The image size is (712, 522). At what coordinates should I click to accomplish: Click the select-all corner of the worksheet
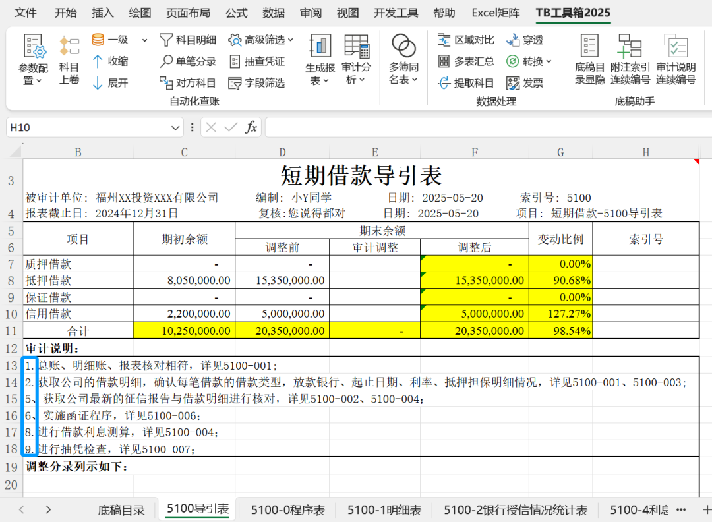(x=15, y=151)
